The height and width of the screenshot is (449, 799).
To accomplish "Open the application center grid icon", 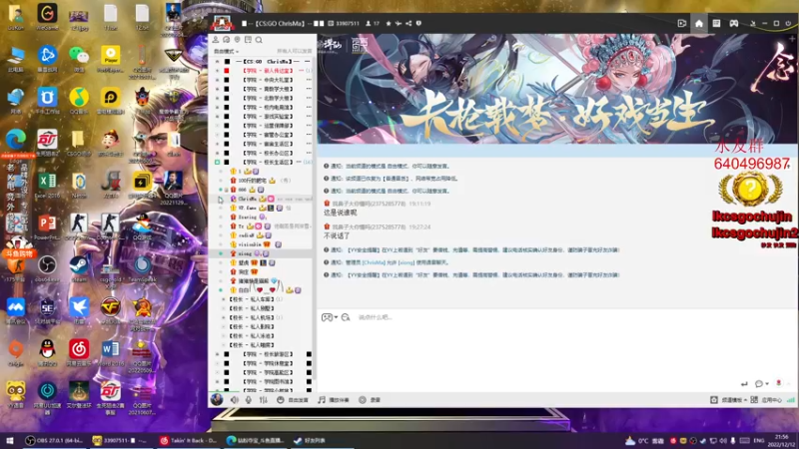I will click(754, 400).
